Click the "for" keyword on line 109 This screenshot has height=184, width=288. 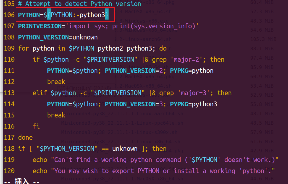24,48
